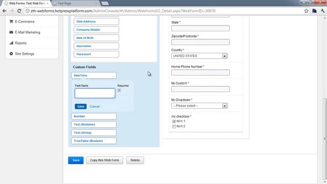Click the Home Phone Number input
Viewport: 327px width, 184px height.
pos(200,73)
